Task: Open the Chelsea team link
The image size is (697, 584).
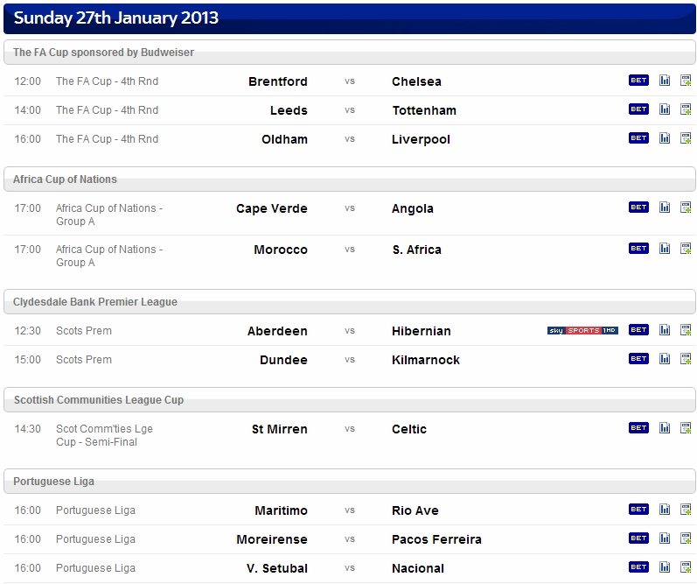Action: click(x=416, y=81)
